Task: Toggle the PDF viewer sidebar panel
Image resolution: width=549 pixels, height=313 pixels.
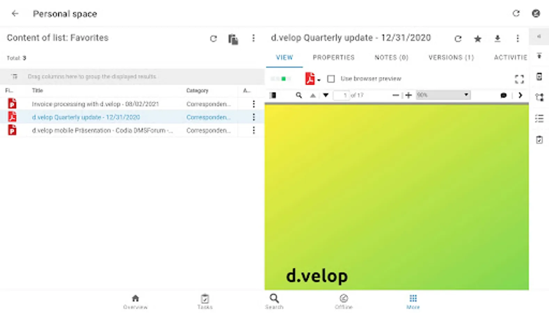Action: click(x=273, y=95)
